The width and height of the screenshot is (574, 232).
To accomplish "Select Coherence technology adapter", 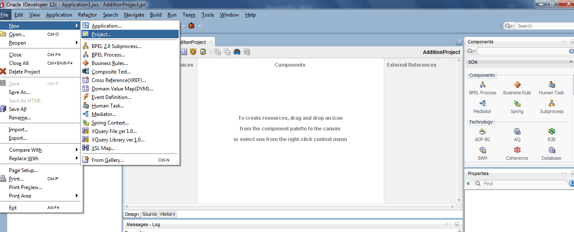I will click(517, 154).
